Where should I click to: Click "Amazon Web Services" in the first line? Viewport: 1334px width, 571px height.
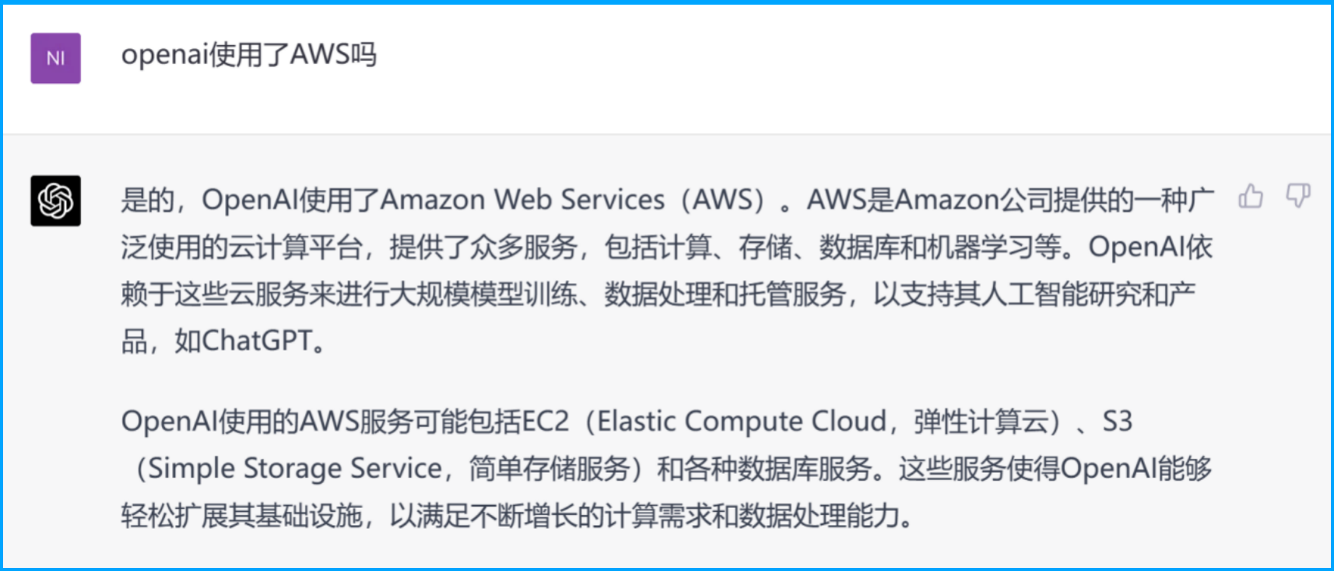pos(521,200)
